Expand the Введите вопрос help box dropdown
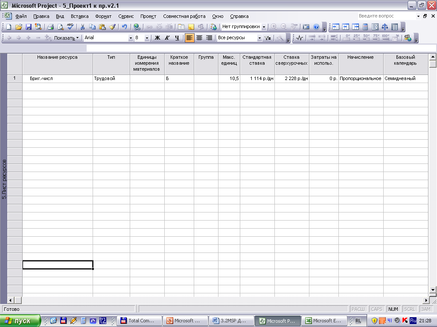Viewport: 437px width, 327px height. (418, 16)
